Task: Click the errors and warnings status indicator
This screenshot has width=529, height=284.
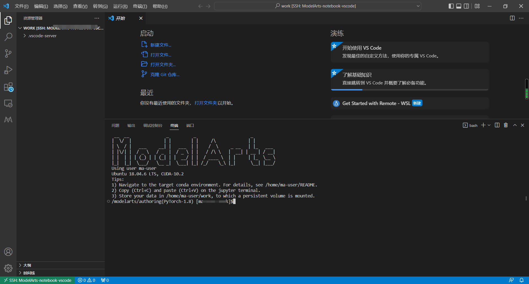Action: pos(87,280)
